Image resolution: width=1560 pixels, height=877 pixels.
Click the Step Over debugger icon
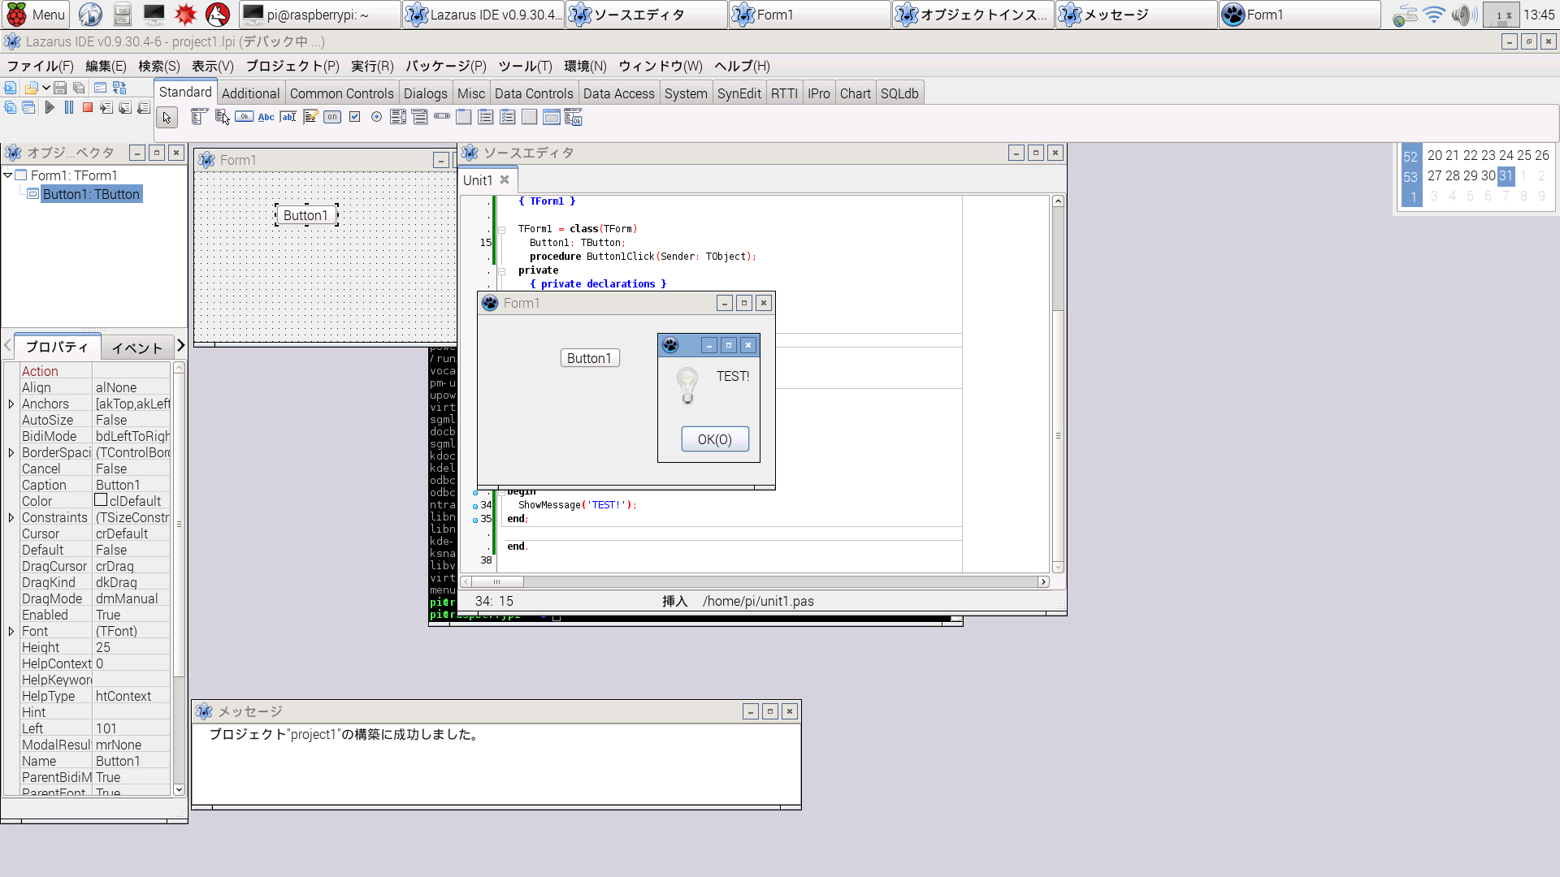point(125,107)
